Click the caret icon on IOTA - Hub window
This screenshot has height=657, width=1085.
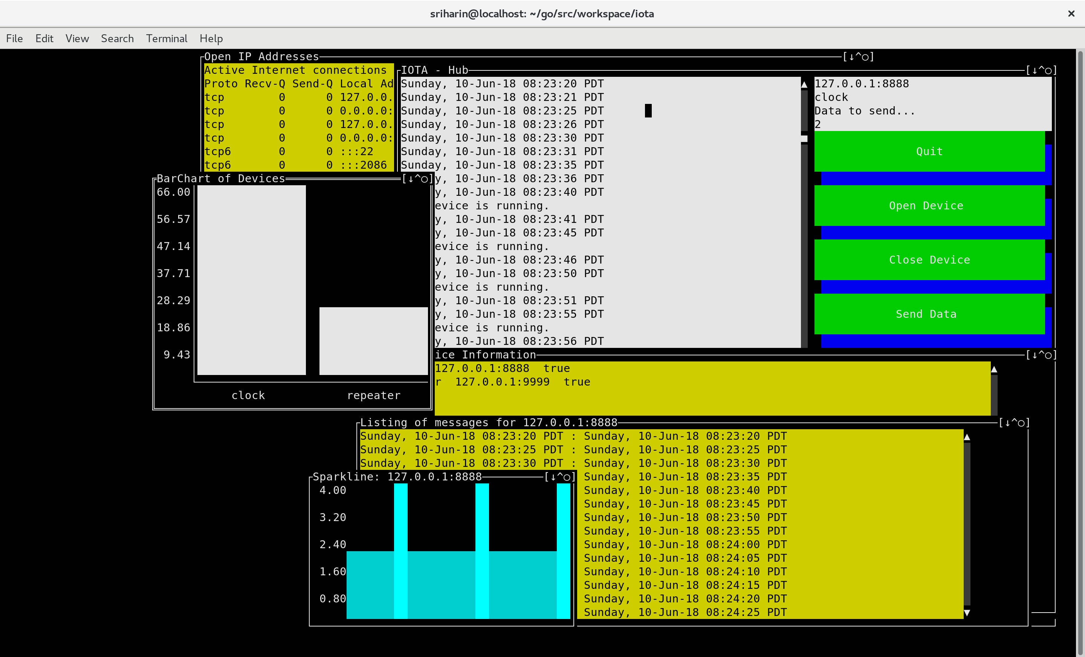(x=1041, y=70)
